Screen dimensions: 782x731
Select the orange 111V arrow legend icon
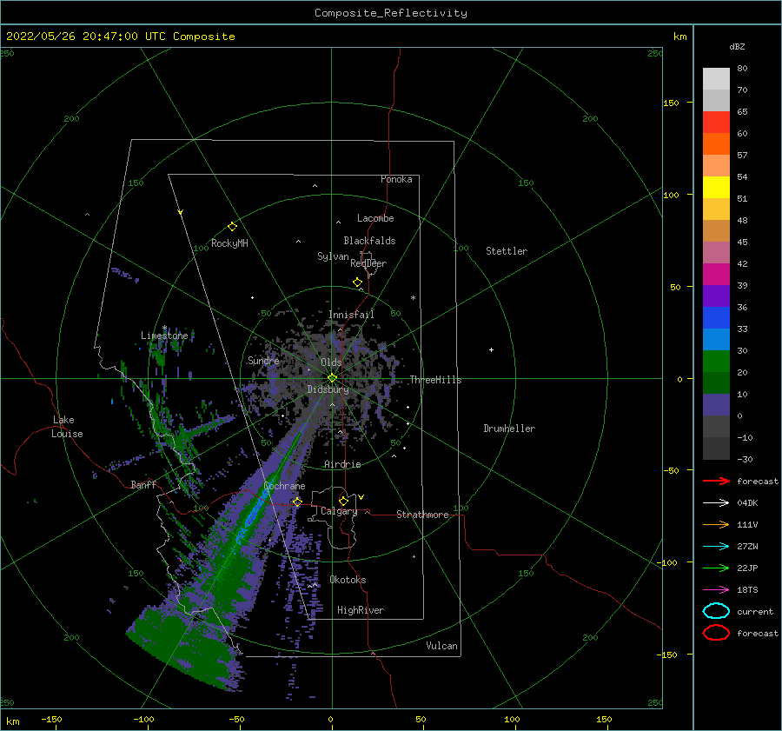click(x=716, y=524)
